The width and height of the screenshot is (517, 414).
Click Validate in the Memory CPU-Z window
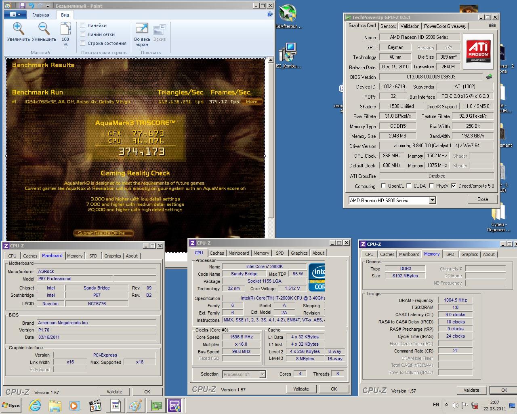pyautogui.click(x=471, y=390)
